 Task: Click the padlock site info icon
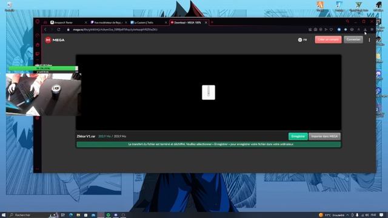[x=69, y=30]
